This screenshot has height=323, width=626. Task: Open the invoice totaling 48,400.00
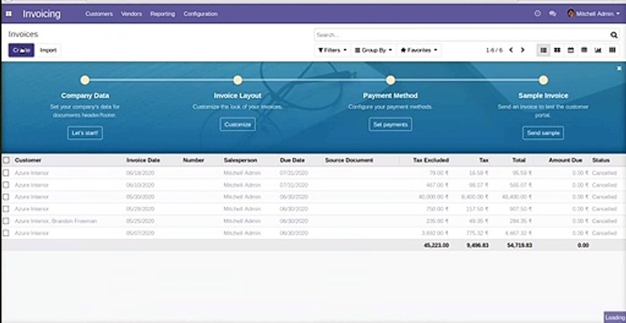point(313,197)
